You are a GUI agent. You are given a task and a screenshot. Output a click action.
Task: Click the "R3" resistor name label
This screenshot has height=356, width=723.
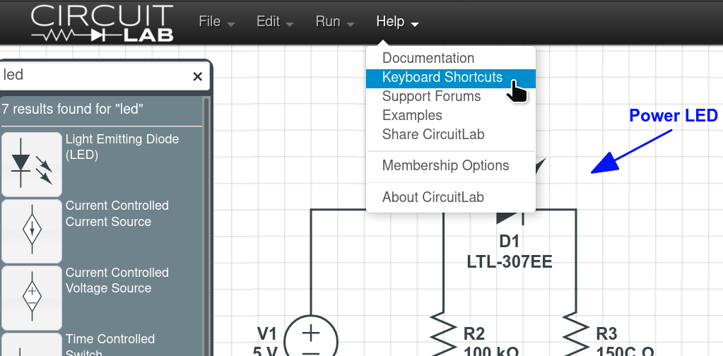coord(607,333)
